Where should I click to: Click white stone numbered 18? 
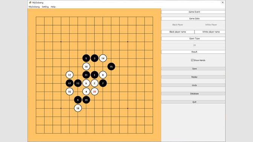click(78, 108)
